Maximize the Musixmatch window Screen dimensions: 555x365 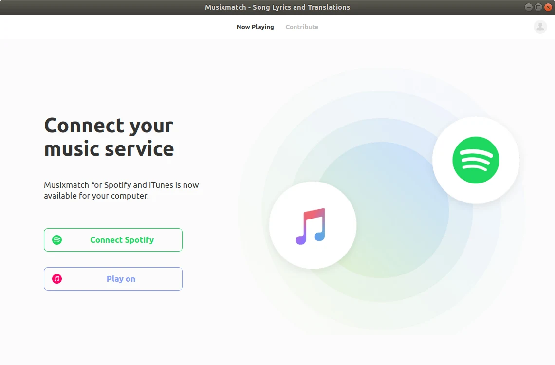pyautogui.click(x=538, y=7)
